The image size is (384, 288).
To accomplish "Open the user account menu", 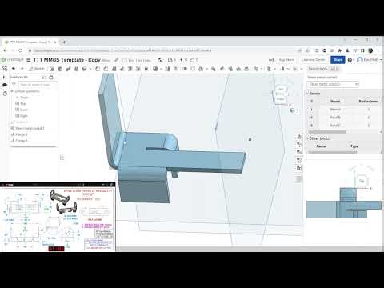I will pyautogui.click(x=370, y=60).
